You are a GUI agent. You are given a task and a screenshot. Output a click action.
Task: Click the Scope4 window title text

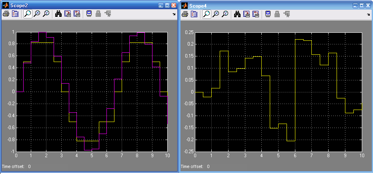tap(199, 6)
